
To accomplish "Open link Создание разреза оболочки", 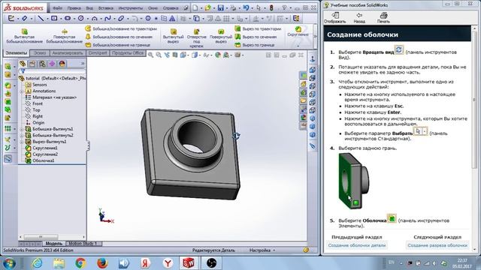I will [x=437, y=245].
